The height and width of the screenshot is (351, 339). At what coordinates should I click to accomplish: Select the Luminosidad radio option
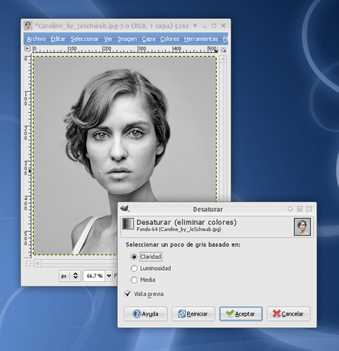pos(134,268)
